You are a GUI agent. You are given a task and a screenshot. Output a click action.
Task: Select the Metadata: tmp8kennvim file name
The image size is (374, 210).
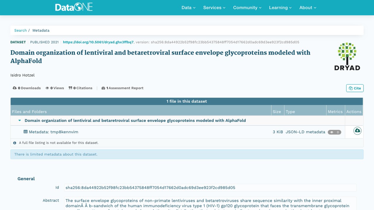(53, 132)
